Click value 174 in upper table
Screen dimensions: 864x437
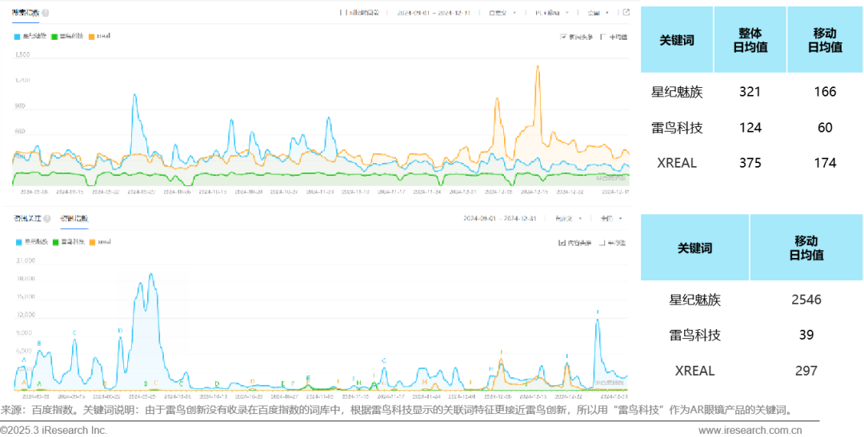825,163
